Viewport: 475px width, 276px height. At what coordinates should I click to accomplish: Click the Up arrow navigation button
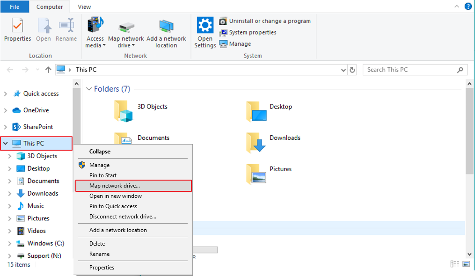point(48,70)
